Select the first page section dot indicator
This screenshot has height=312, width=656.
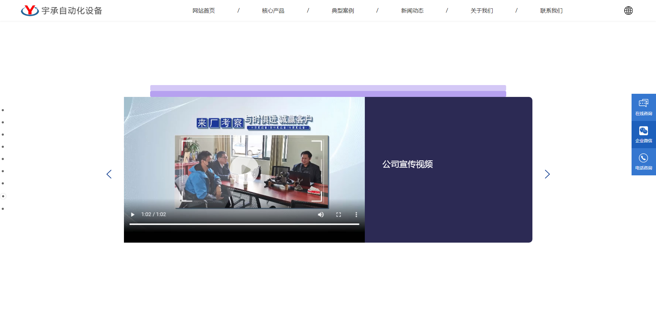point(3,110)
